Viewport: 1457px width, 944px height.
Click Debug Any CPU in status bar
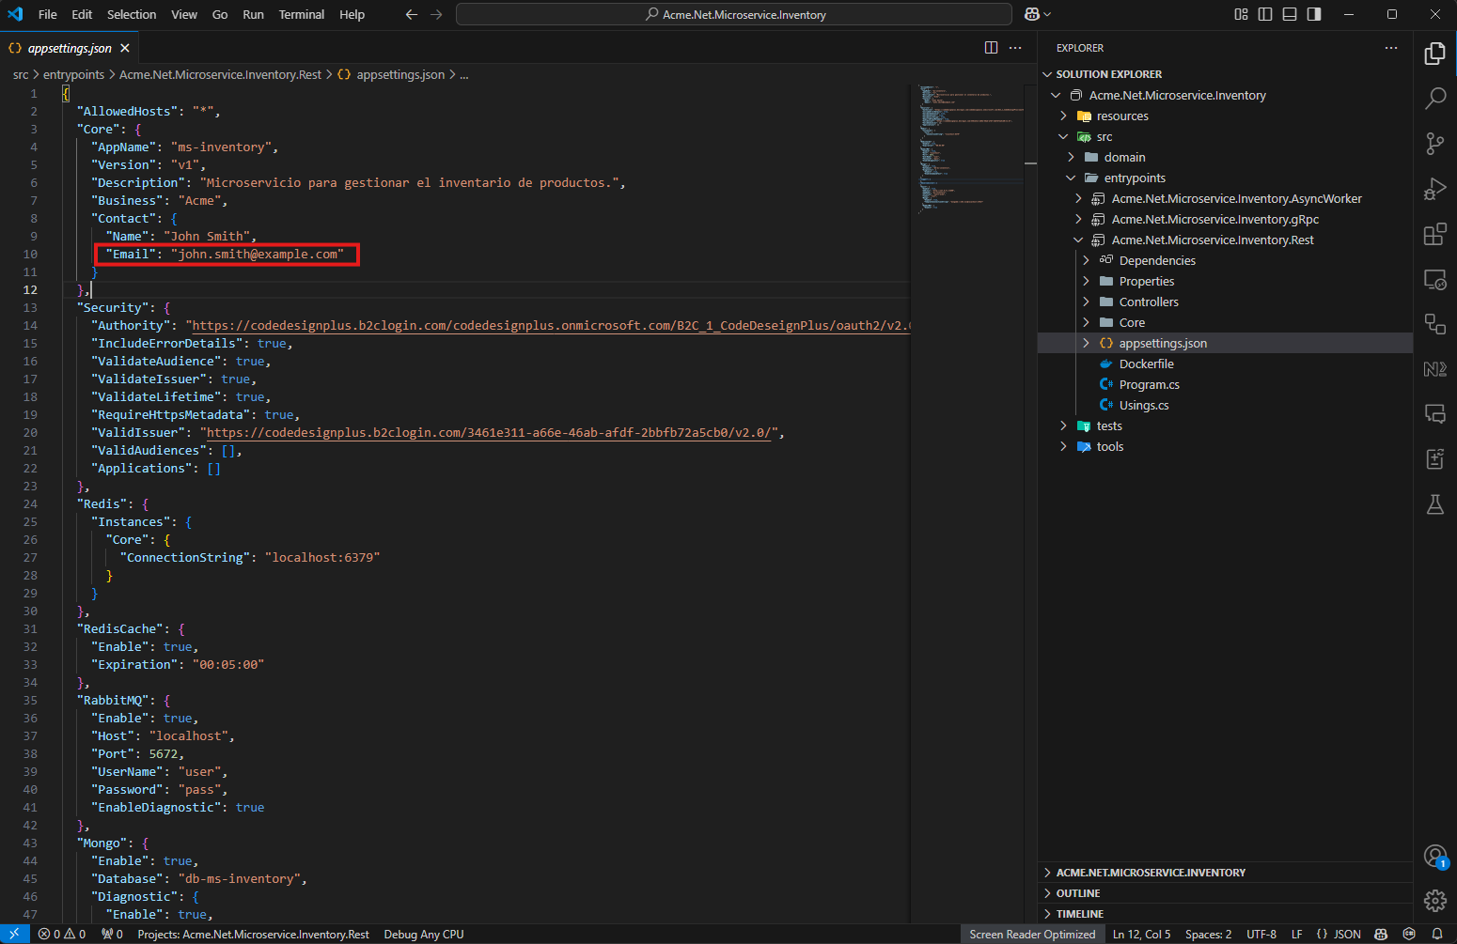[424, 934]
